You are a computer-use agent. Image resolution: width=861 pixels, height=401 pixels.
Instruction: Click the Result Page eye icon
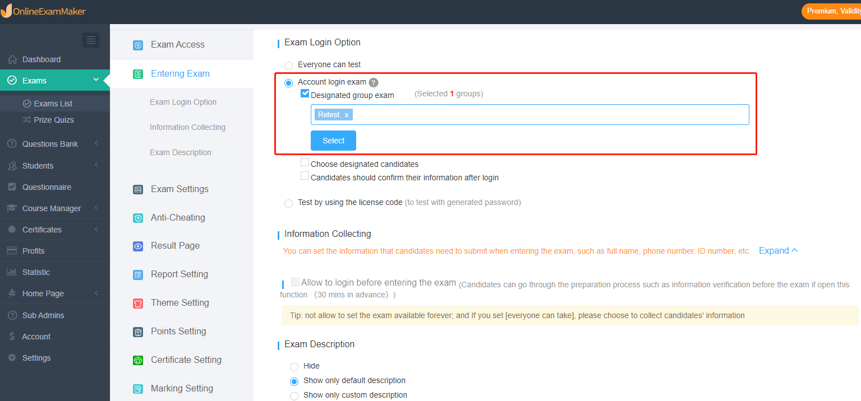click(x=138, y=246)
